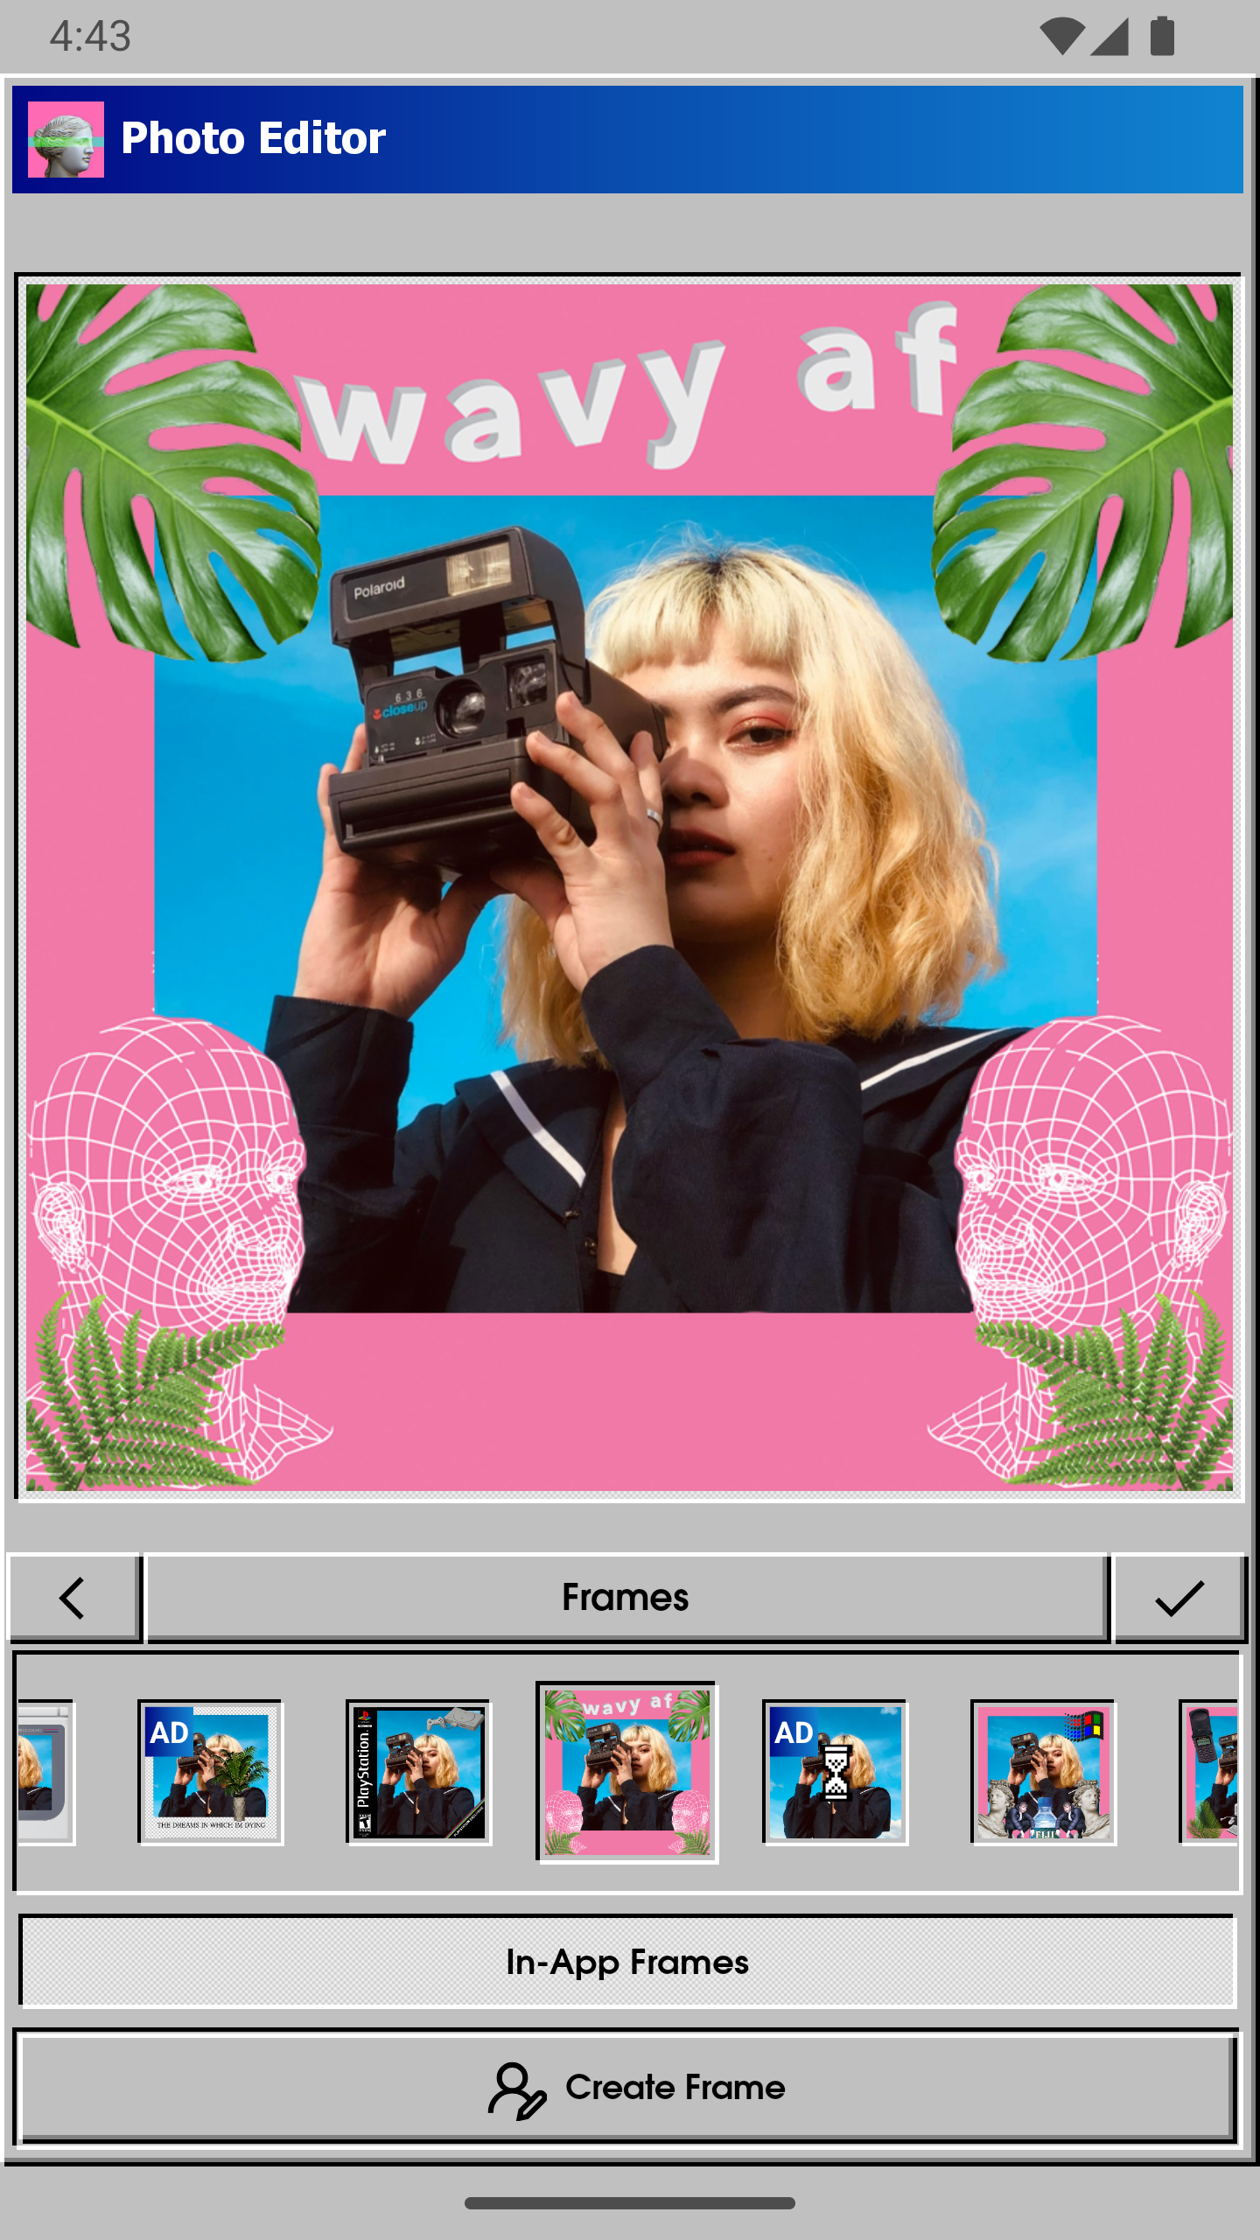Screen dimensions: 1260x2240
Task: Select the PlayStation cover frame
Action: (x=419, y=1773)
